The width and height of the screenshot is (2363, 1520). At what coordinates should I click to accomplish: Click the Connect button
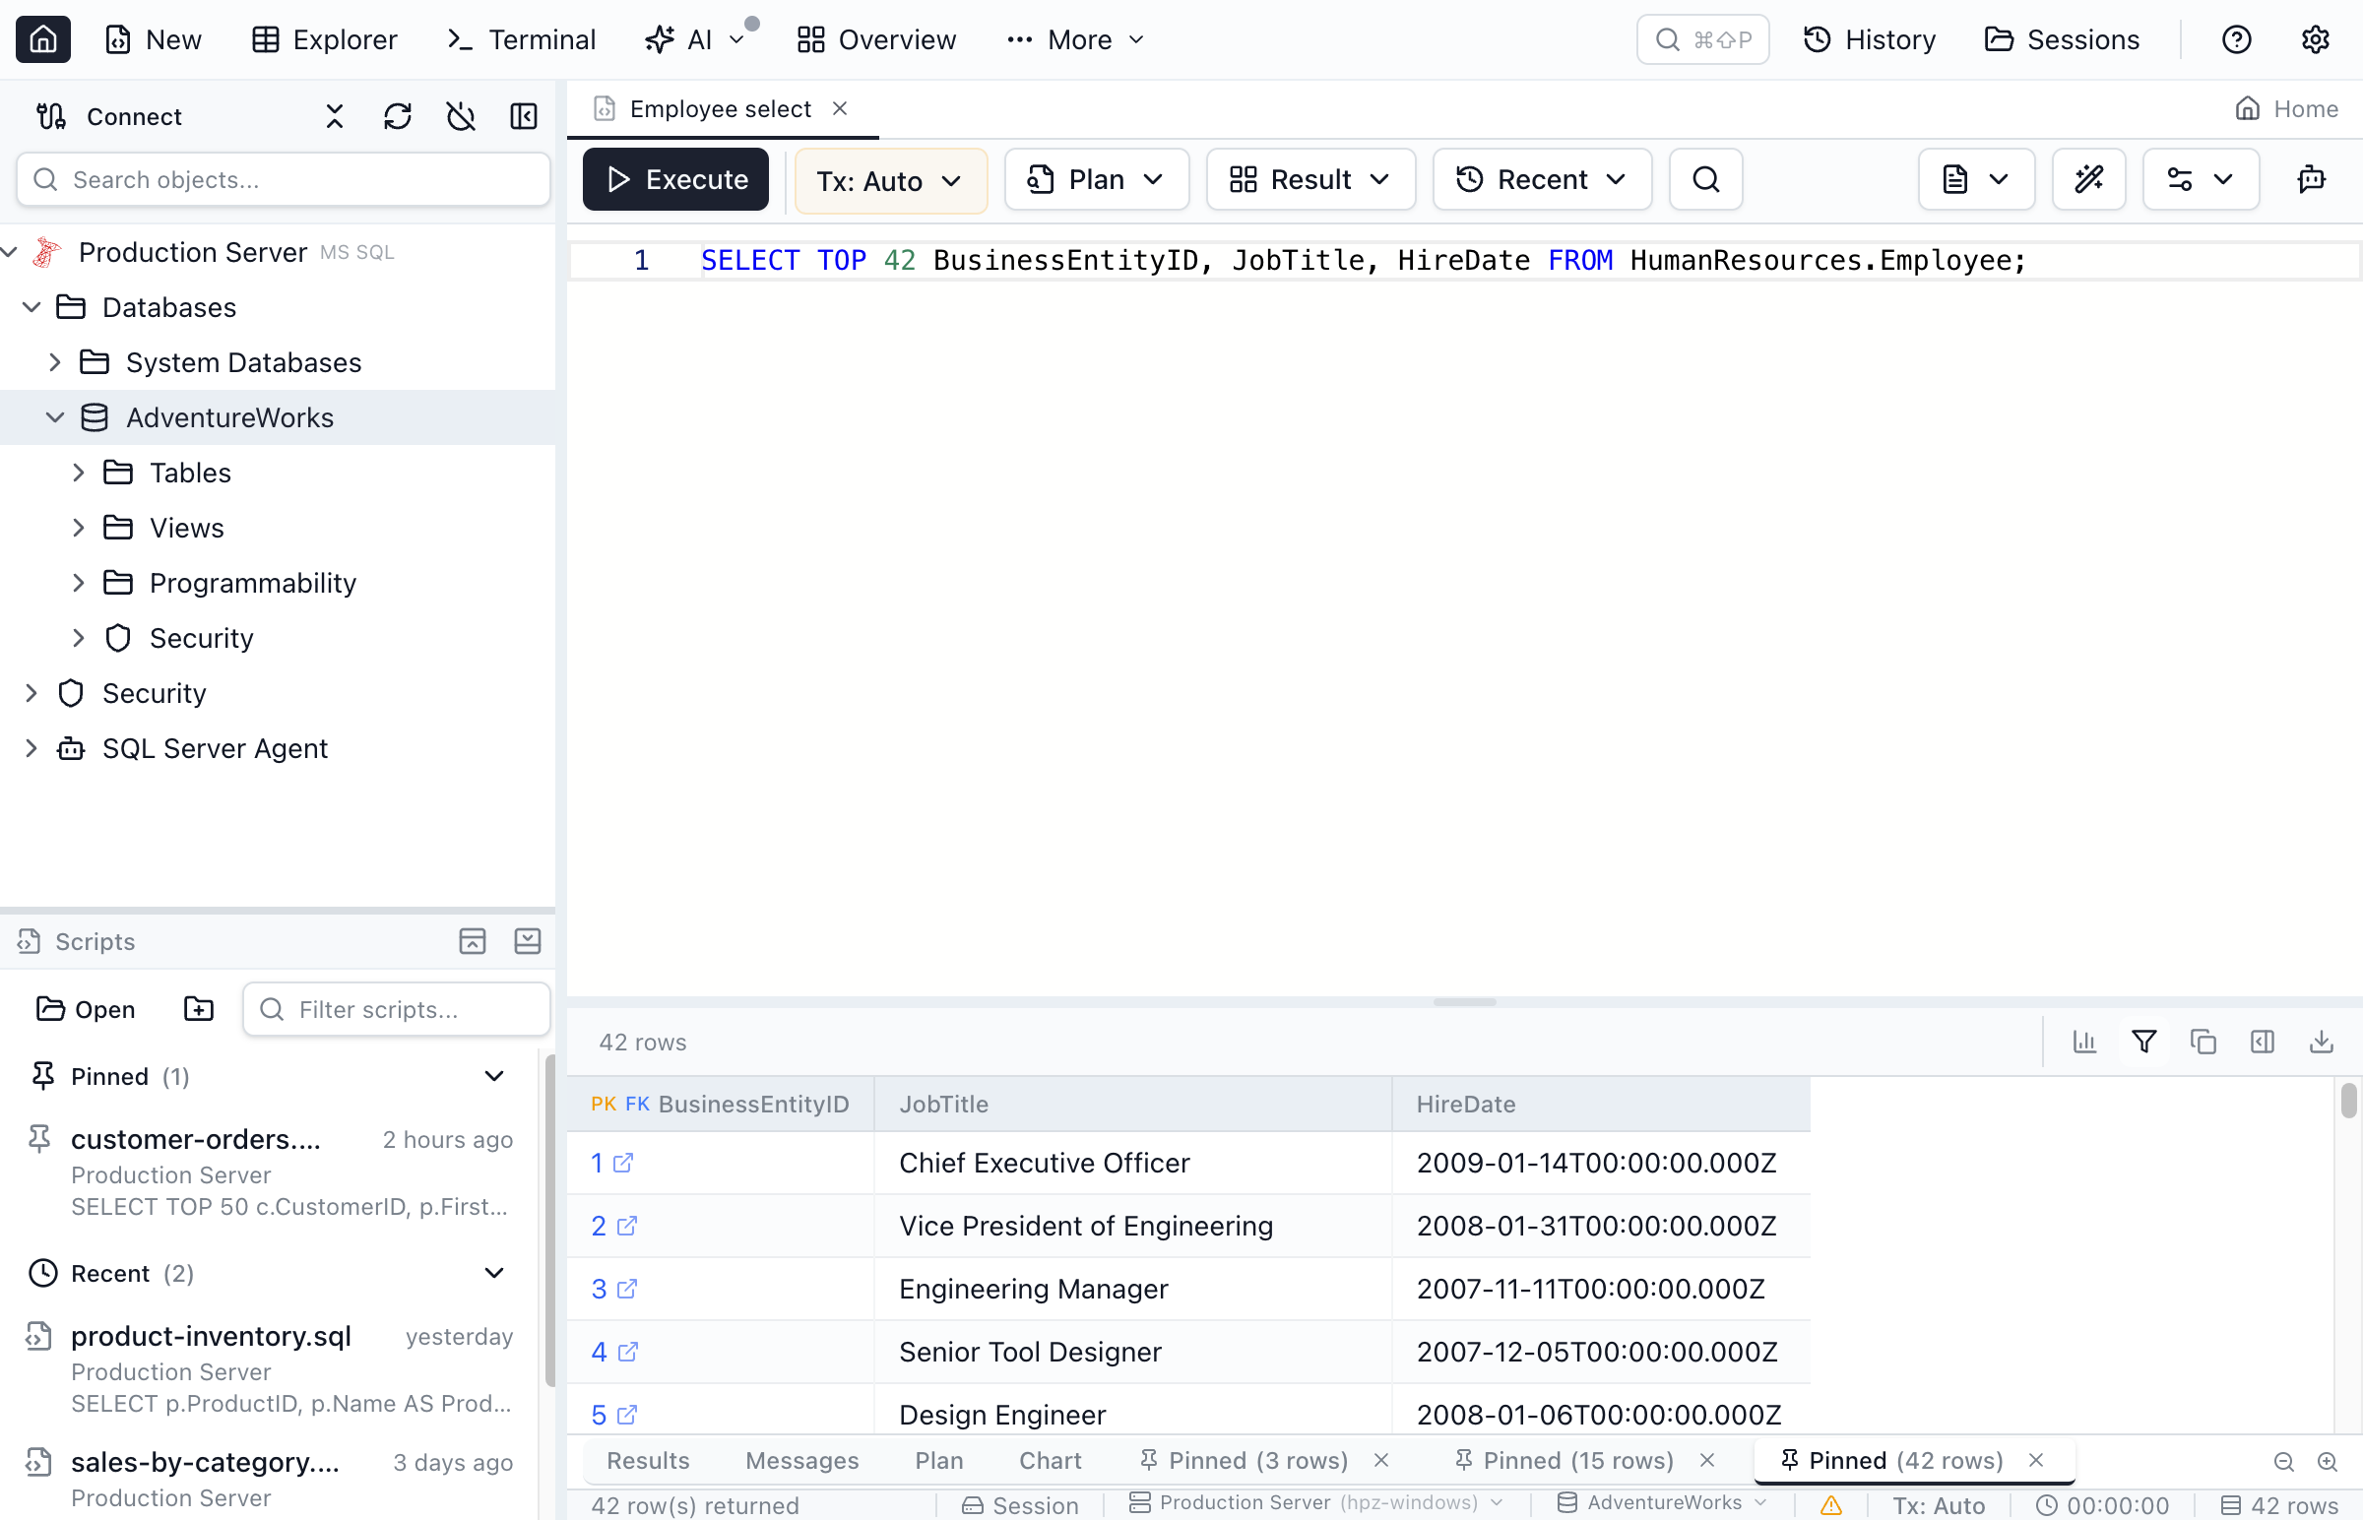coord(108,116)
